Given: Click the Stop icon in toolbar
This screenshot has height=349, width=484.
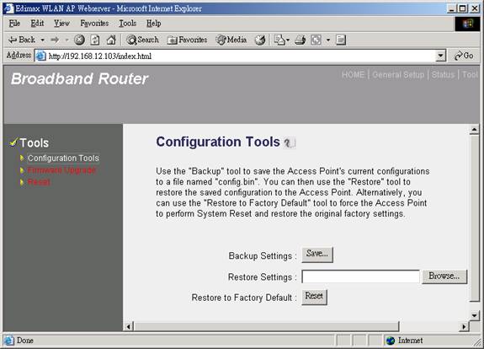Looking at the screenshot, I should 79,40.
